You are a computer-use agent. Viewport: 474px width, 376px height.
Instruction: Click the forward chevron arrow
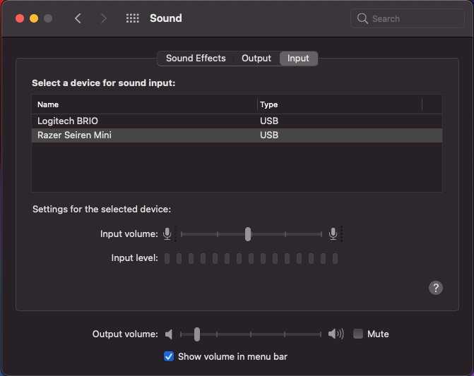[x=103, y=18]
